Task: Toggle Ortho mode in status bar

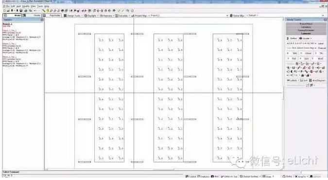Action: [287, 177]
